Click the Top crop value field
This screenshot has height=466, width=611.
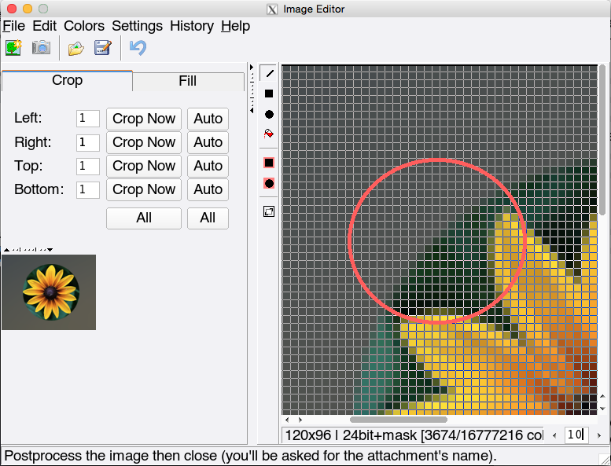click(87, 166)
